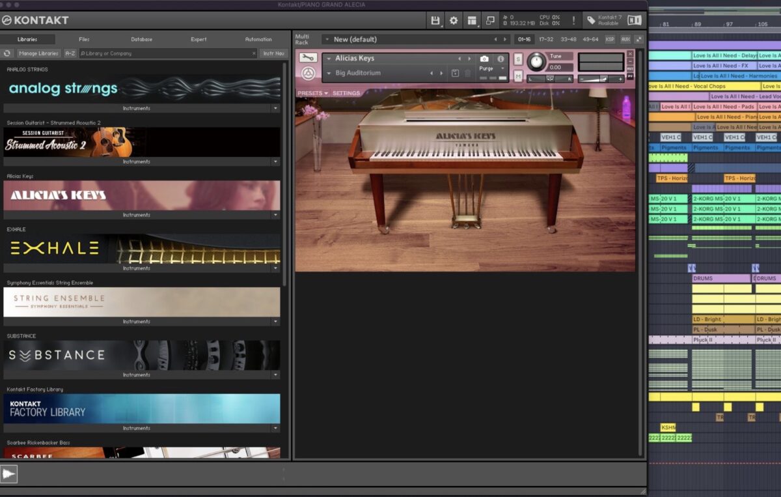Image resolution: width=781 pixels, height=497 pixels.
Task: Click the NI logo icon
Action: click(x=635, y=21)
